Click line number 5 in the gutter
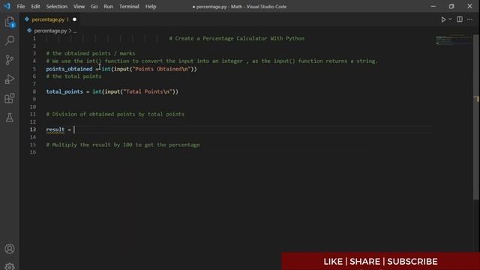Screen dimensions: 480x270 pyautogui.click(x=34, y=69)
